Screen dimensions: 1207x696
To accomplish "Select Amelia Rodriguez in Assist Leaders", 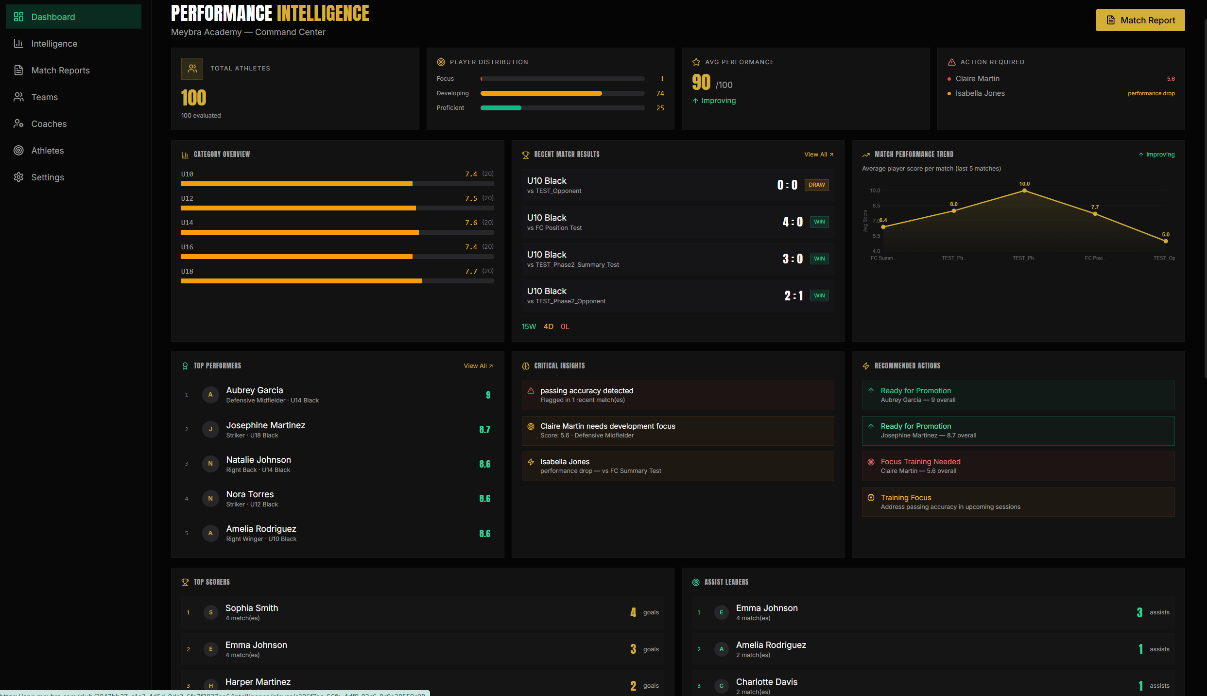I will click(x=933, y=649).
